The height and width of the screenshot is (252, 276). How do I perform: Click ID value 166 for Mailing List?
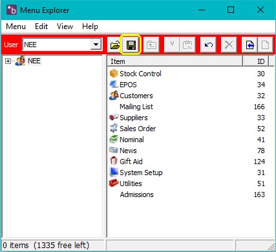pos(259,107)
